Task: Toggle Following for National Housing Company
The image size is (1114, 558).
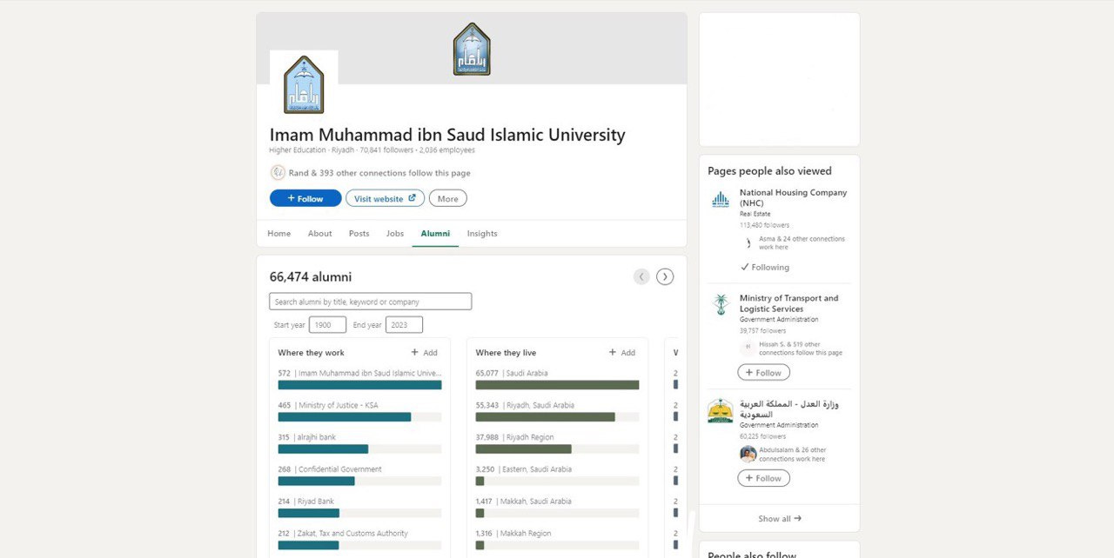Action: click(765, 267)
